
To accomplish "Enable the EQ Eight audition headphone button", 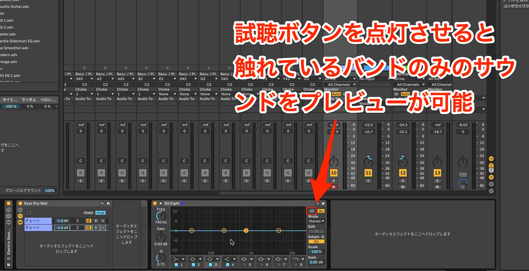I will (x=312, y=211).
